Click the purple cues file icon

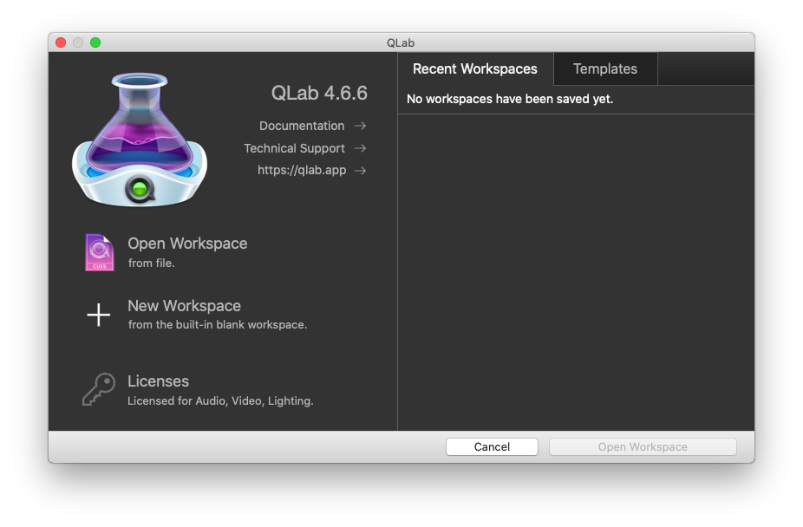100,252
